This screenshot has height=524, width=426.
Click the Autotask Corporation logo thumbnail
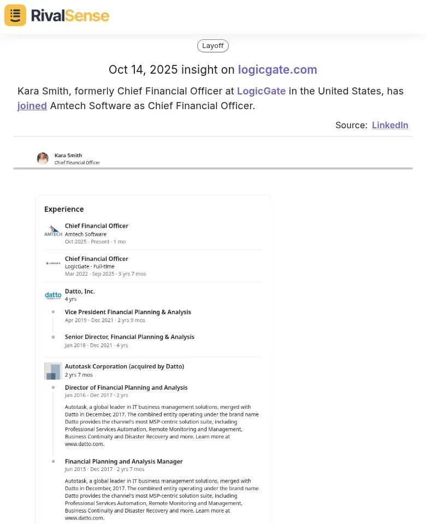[53, 371]
